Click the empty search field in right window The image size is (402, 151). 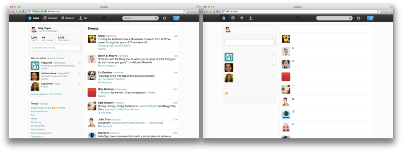[334, 18]
